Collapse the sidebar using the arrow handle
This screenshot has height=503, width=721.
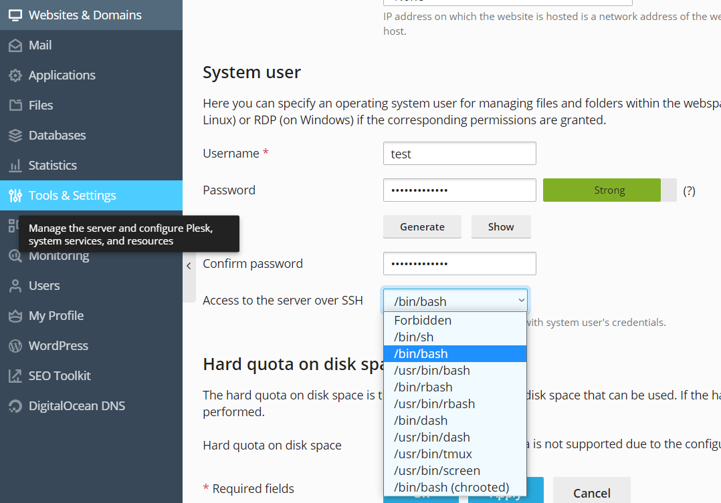(x=189, y=266)
